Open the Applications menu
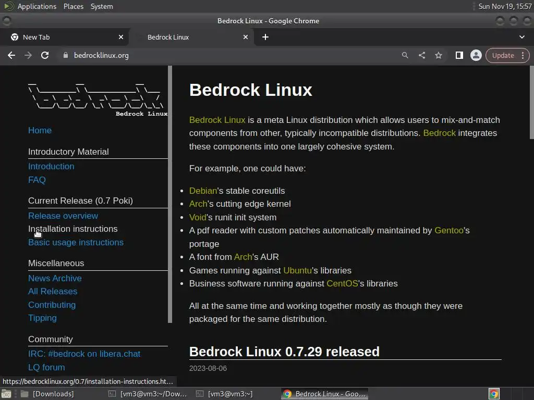This screenshot has height=400, width=534. click(37, 6)
